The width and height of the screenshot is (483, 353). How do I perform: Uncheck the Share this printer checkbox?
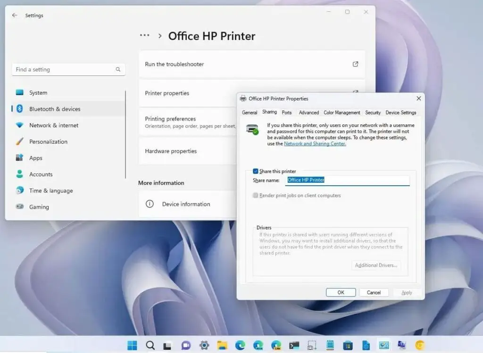click(256, 171)
